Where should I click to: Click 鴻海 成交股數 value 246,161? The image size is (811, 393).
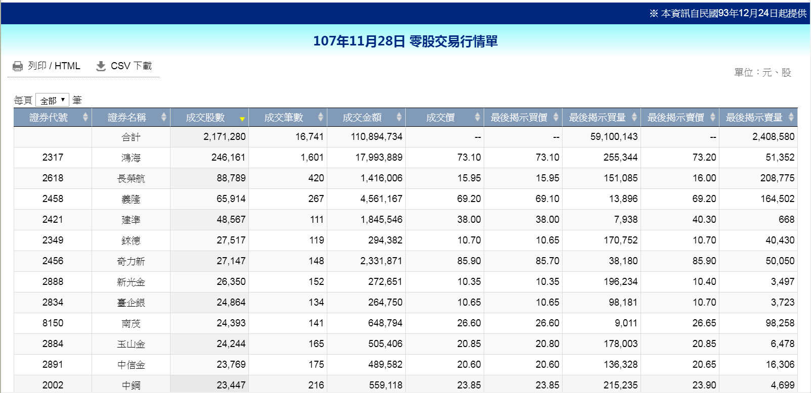click(x=228, y=158)
